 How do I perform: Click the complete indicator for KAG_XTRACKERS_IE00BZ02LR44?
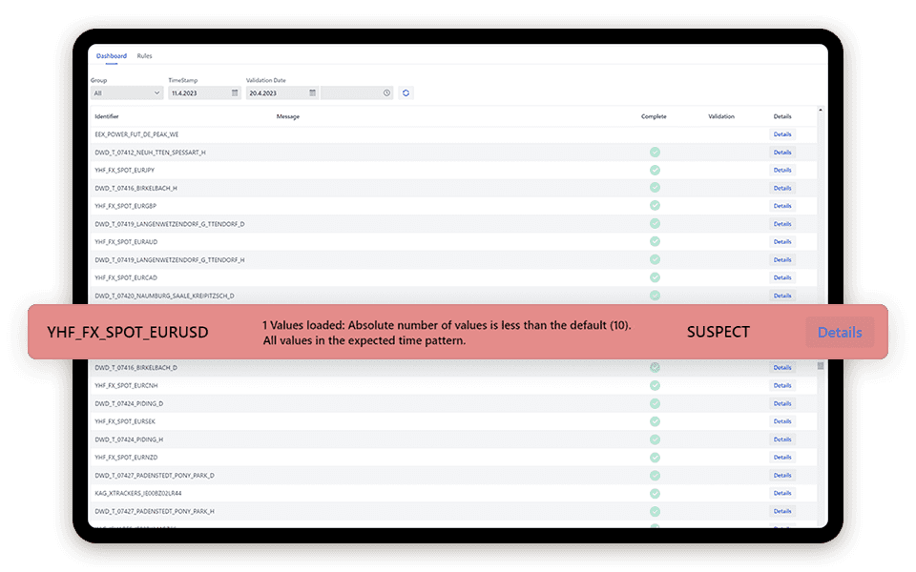click(x=655, y=493)
